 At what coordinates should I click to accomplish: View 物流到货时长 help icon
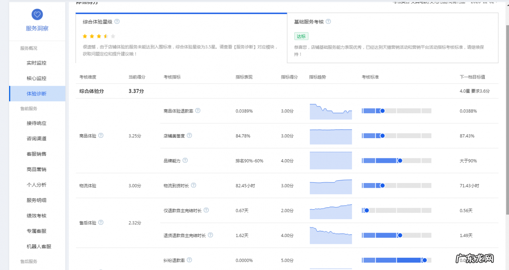click(193, 185)
